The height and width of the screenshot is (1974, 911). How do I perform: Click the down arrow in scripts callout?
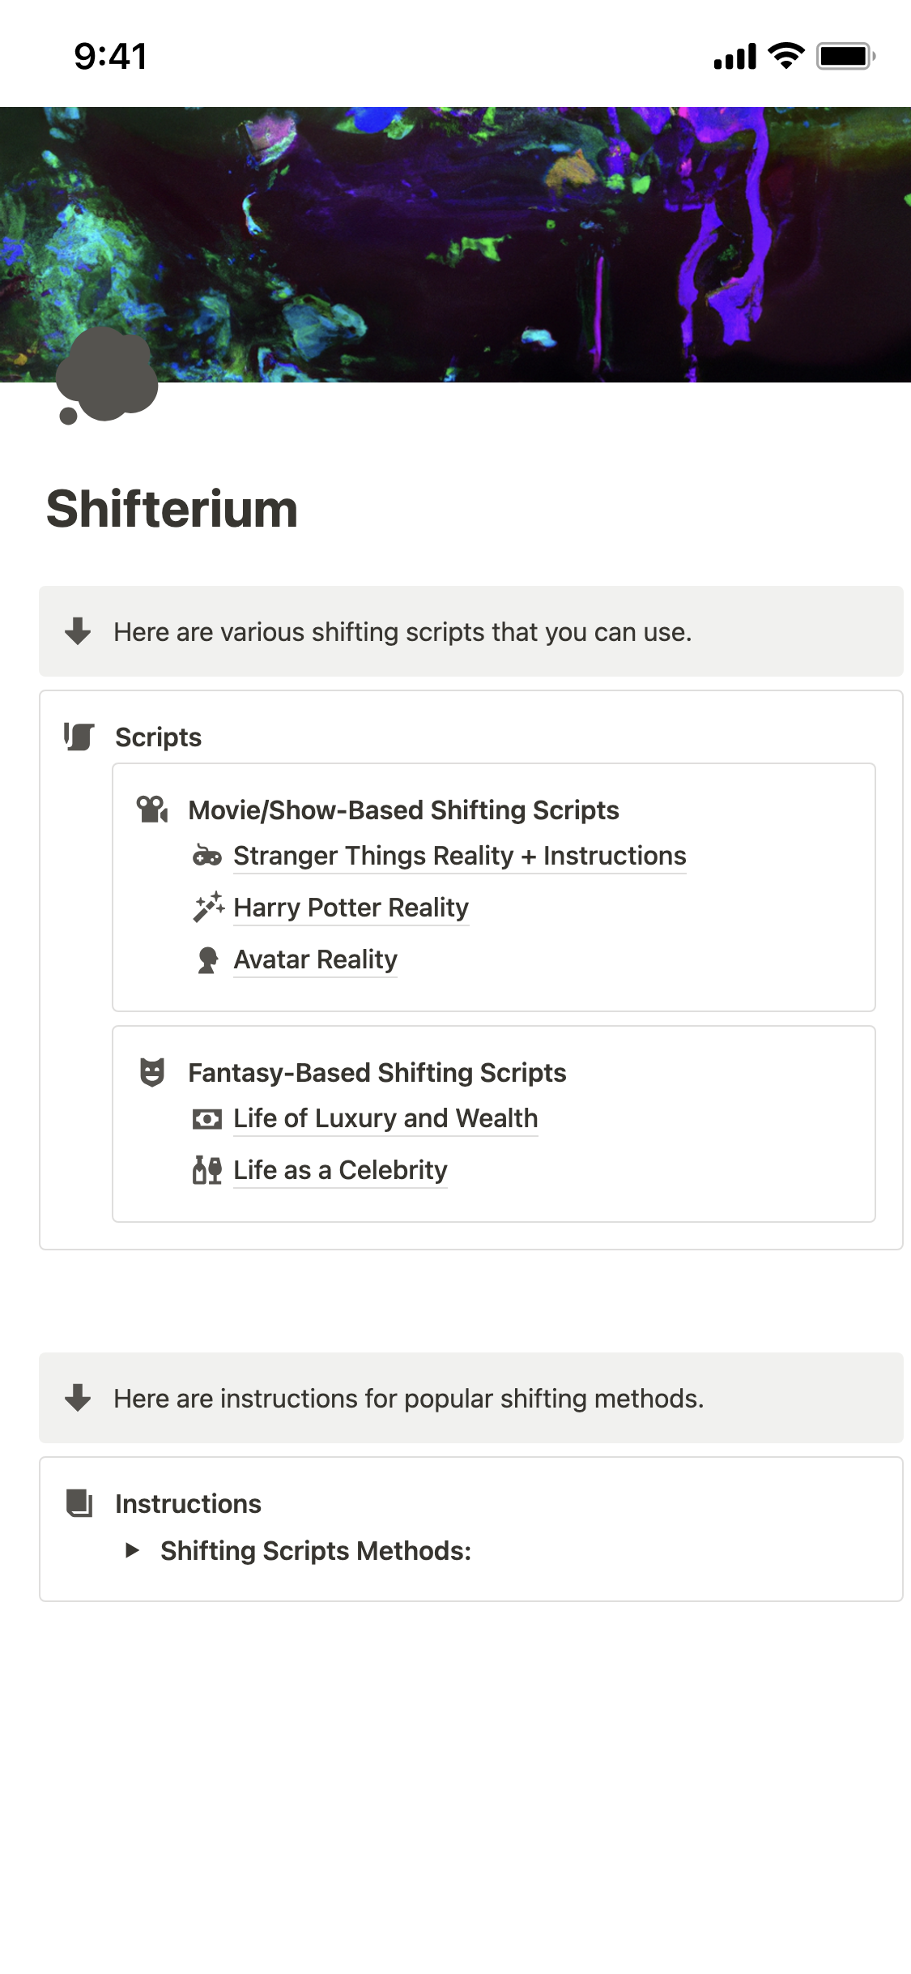point(78,630)
